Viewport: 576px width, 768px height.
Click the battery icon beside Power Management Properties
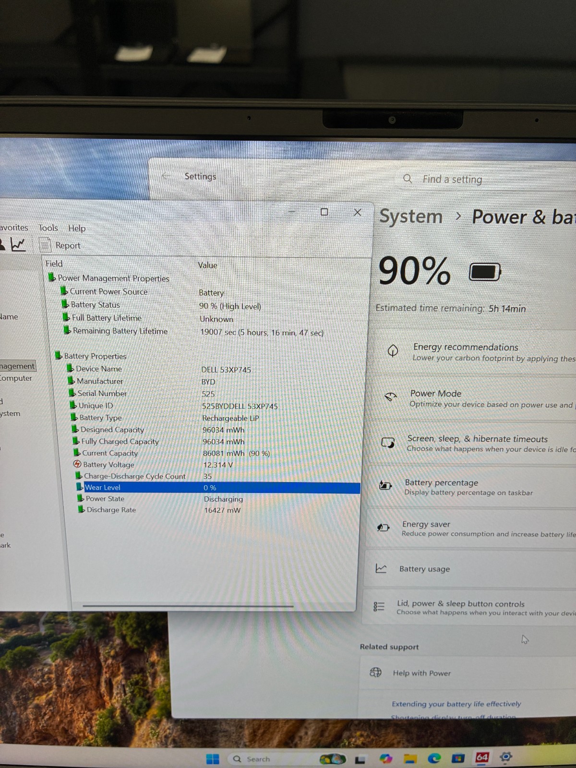52,277
